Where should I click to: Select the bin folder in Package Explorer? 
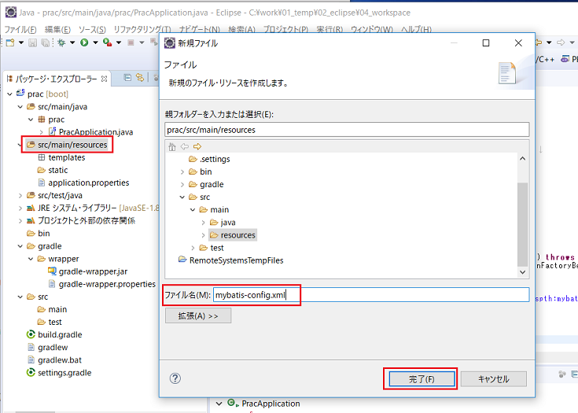[x=43, y=234]
